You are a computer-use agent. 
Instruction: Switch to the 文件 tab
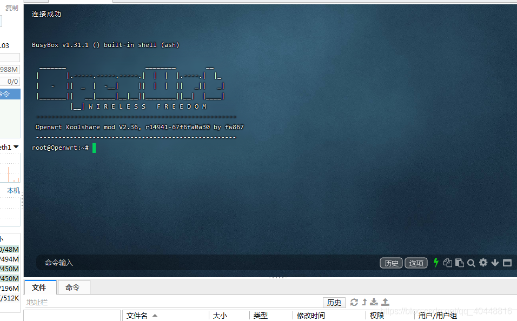tap(40, 287)
